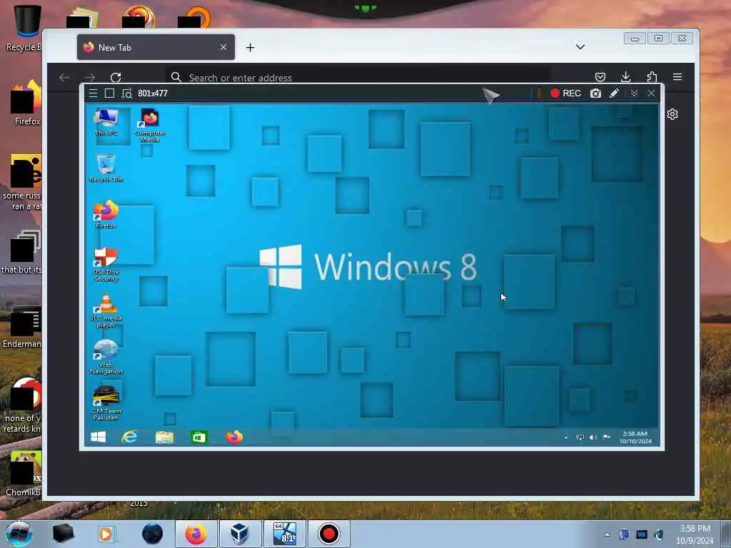
Task: Click network icon in Windows 8 tray
Action: (580, 437)
